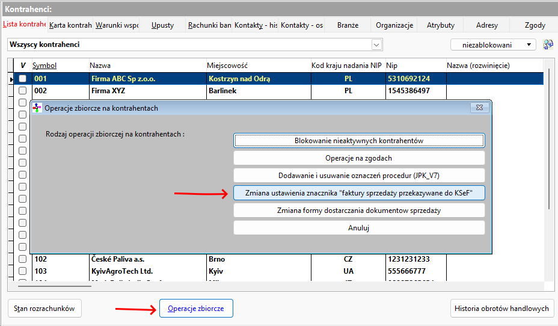The height and width of the screenshot is (326, 558).
Task: Click the Operacje zbiorcze button
Action: click(196, 309)
